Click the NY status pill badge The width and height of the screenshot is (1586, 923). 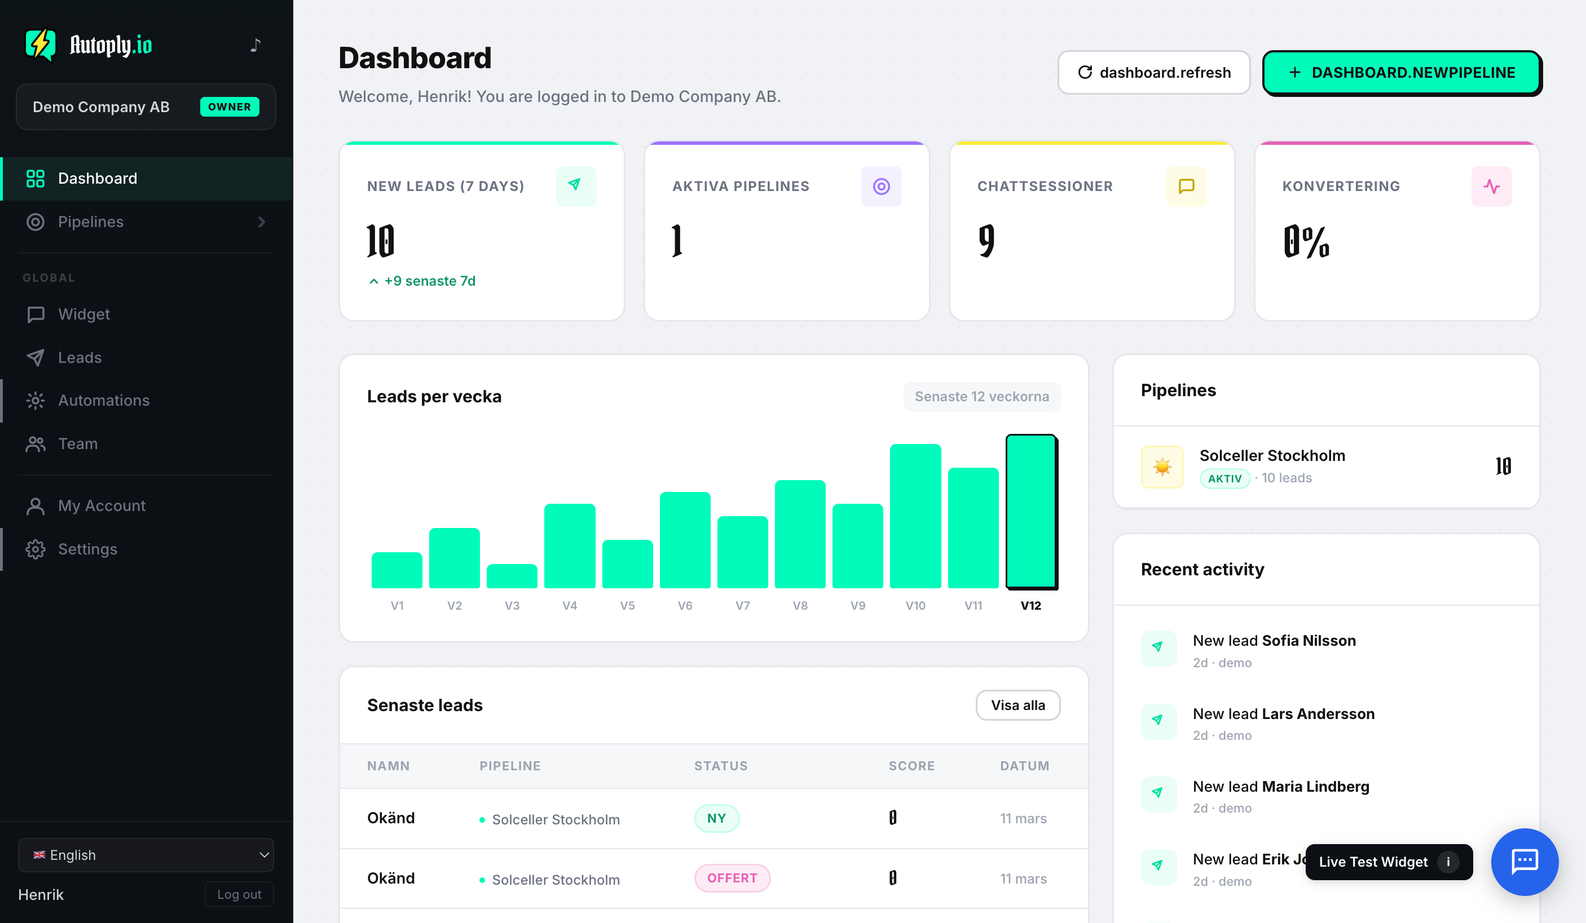716,818
